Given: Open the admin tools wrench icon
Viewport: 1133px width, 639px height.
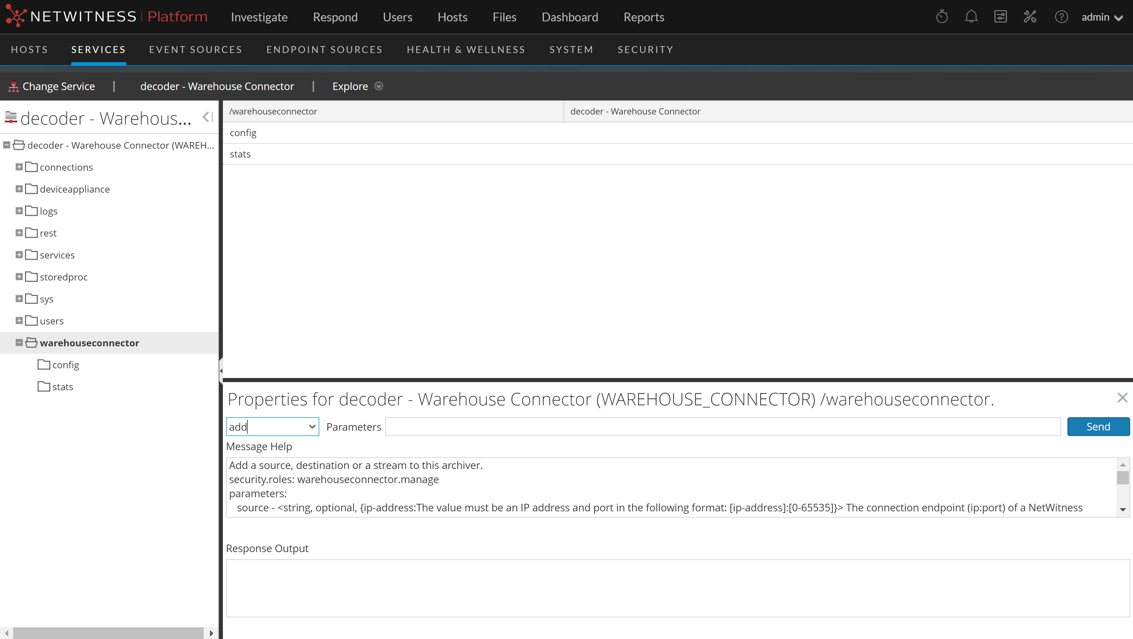Looking at the screenshot, I should (x=1030, y=17).
